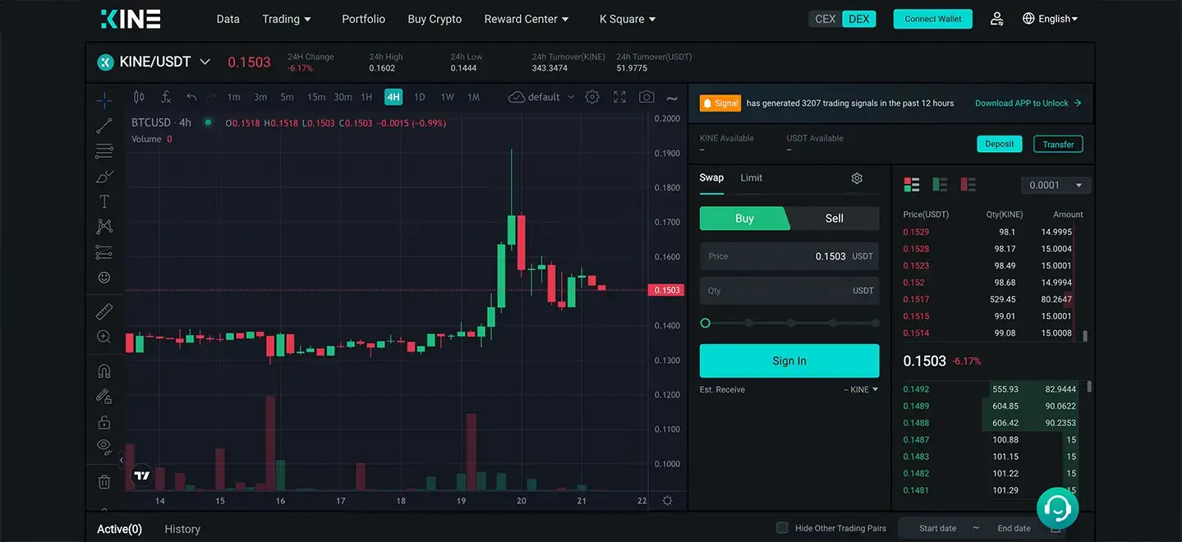1182x542 pixels.
Task: Select the text annotation tool
Action: pos(104,201)
